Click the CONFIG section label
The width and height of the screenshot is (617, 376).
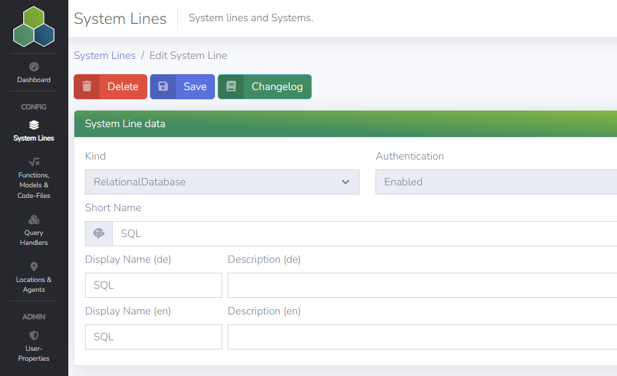point(34,107)
